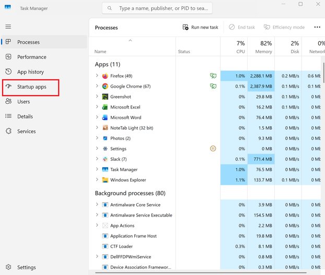Expand the Microsoft Word entry

pos(97,117)
